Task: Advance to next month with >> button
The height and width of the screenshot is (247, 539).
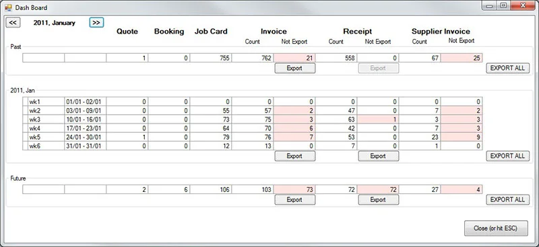Action: click(x=96, y=23)
